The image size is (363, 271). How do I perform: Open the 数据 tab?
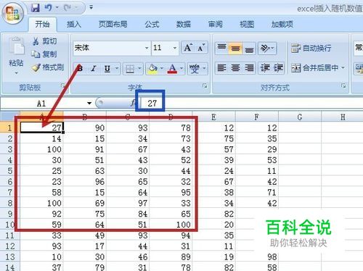coord(184,24)
